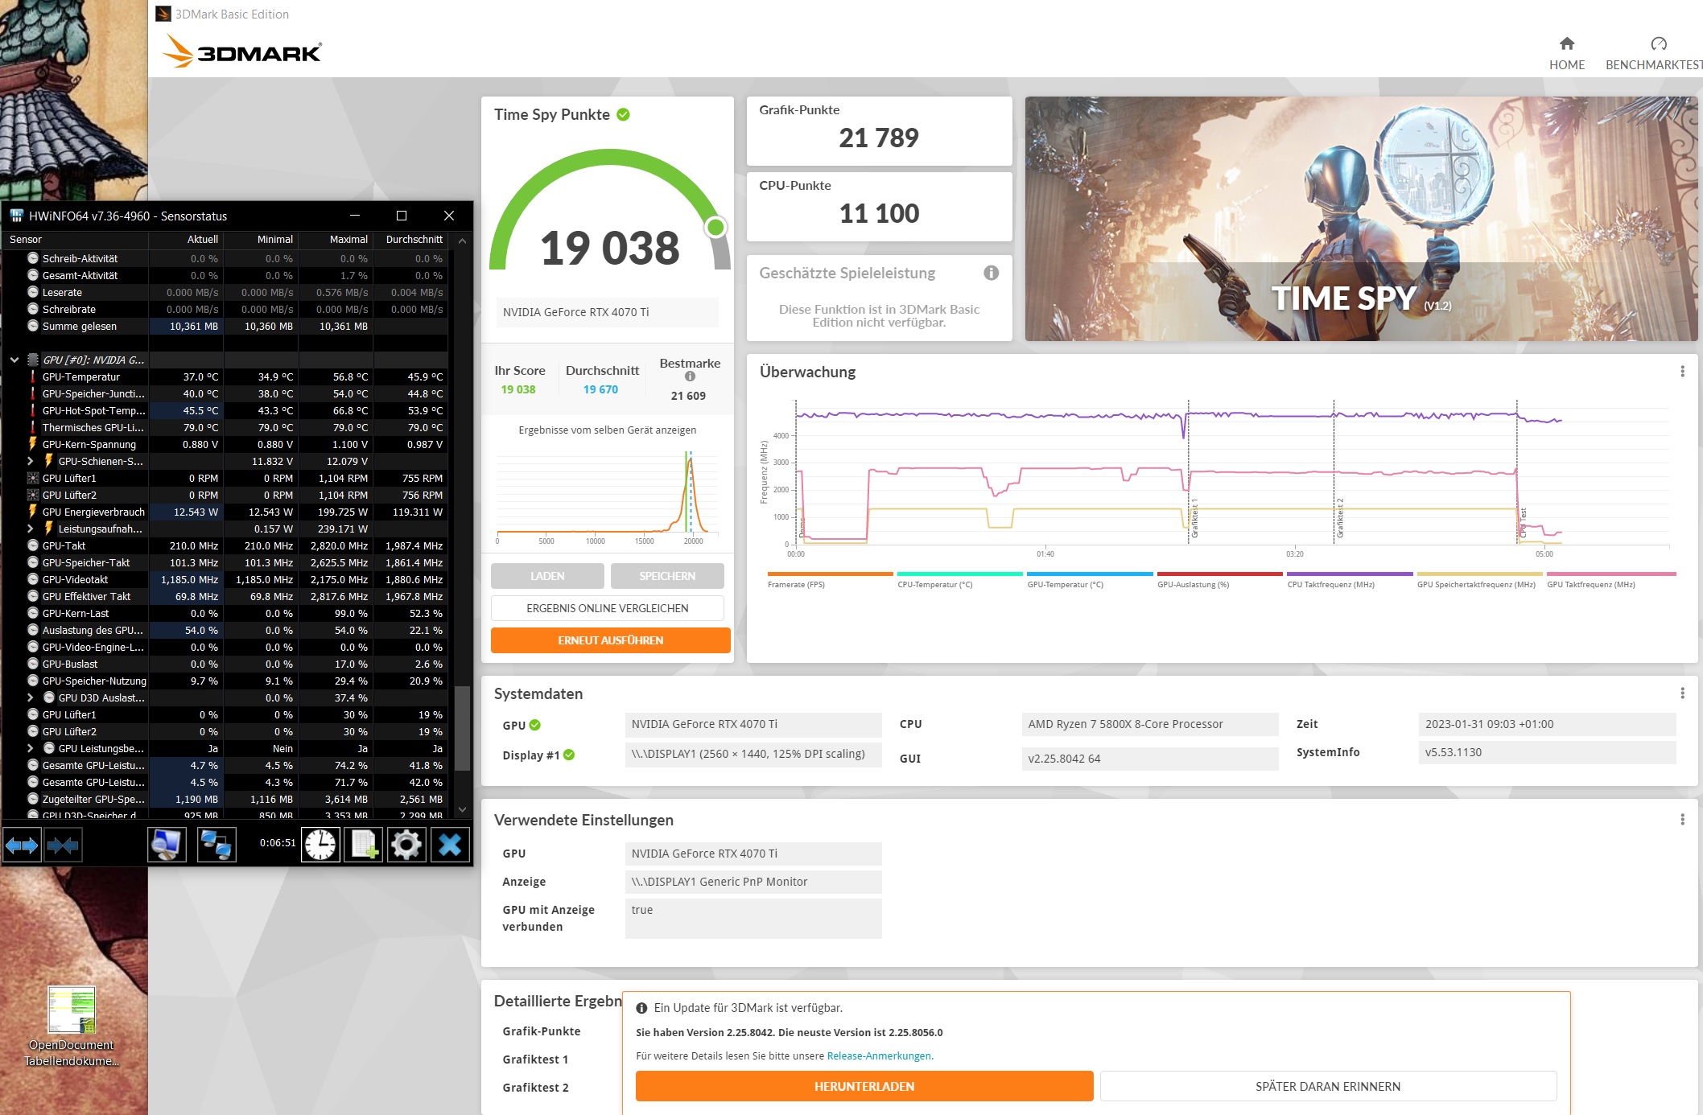Go to HOME in 3DMark navigation
1703x1115 pixels.
(1566, 54)
